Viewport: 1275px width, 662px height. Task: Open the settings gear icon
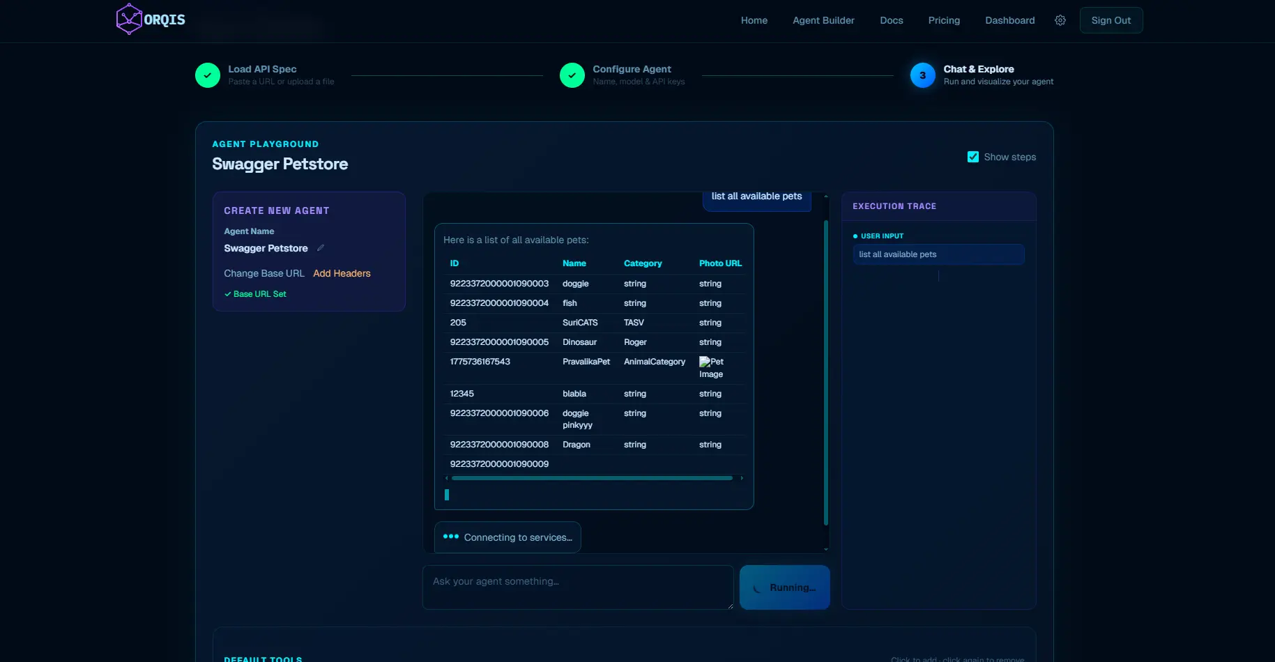click(x=1060, y=20)
